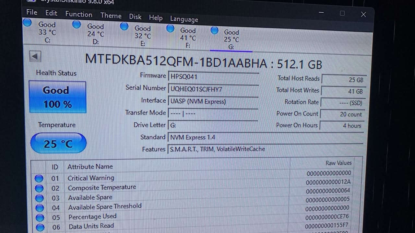Click the Raw Values column header
This screenshot has height=233, width=415.
point(338,163)
